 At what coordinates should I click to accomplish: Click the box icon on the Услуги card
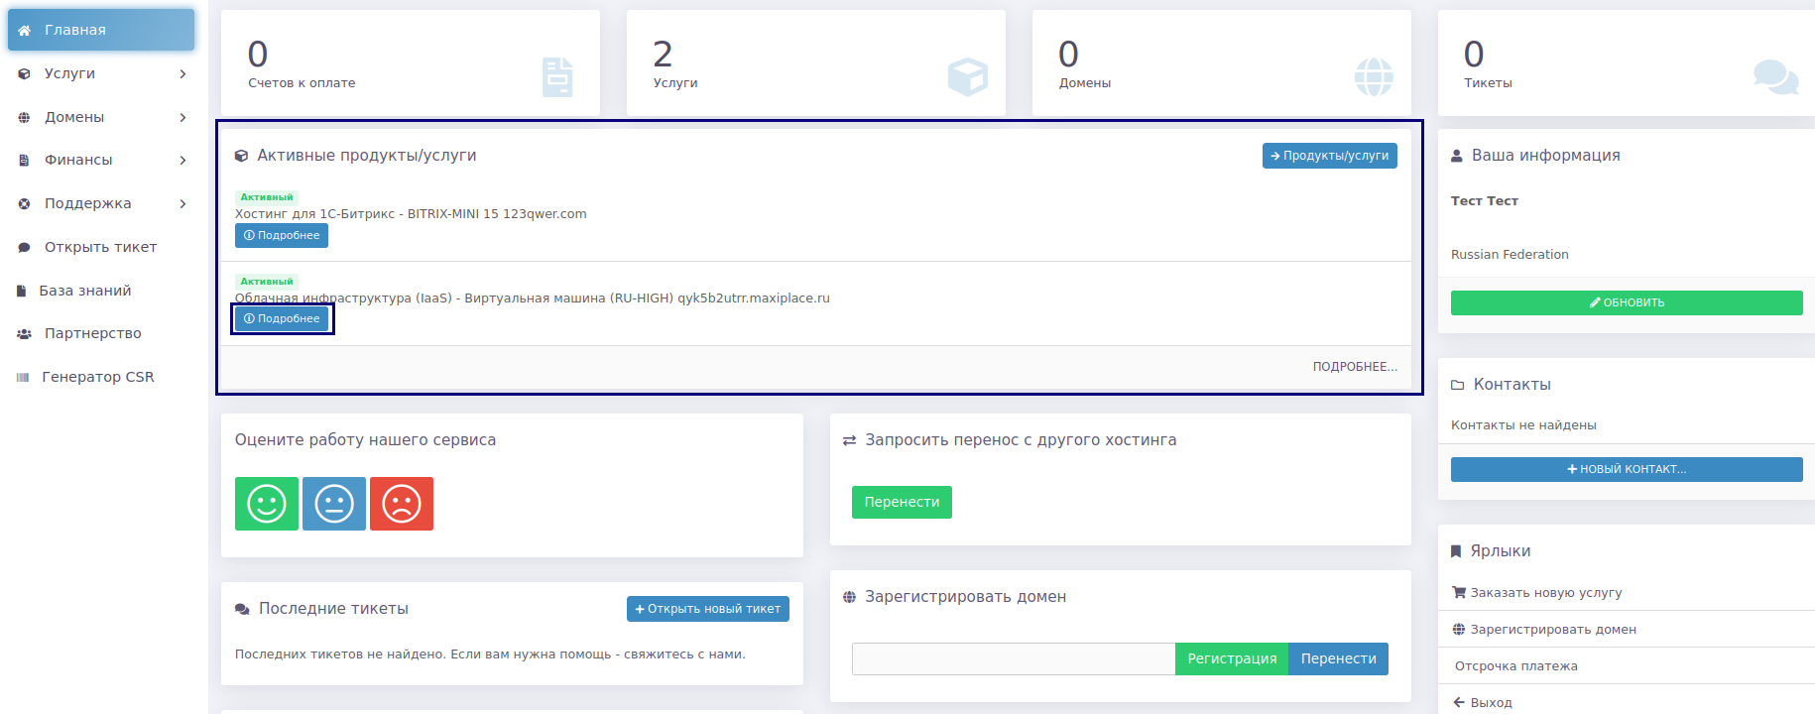coord(967,76)
